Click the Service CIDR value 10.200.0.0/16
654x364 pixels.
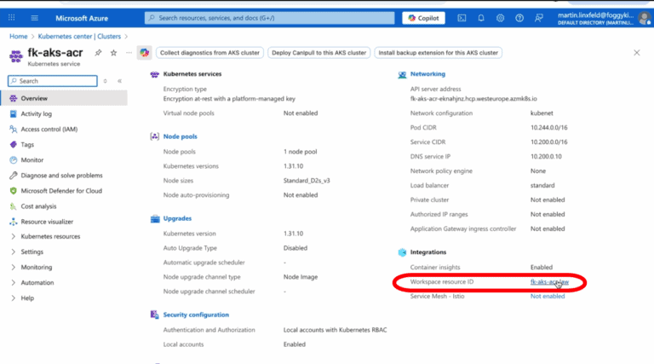point(549,142)
